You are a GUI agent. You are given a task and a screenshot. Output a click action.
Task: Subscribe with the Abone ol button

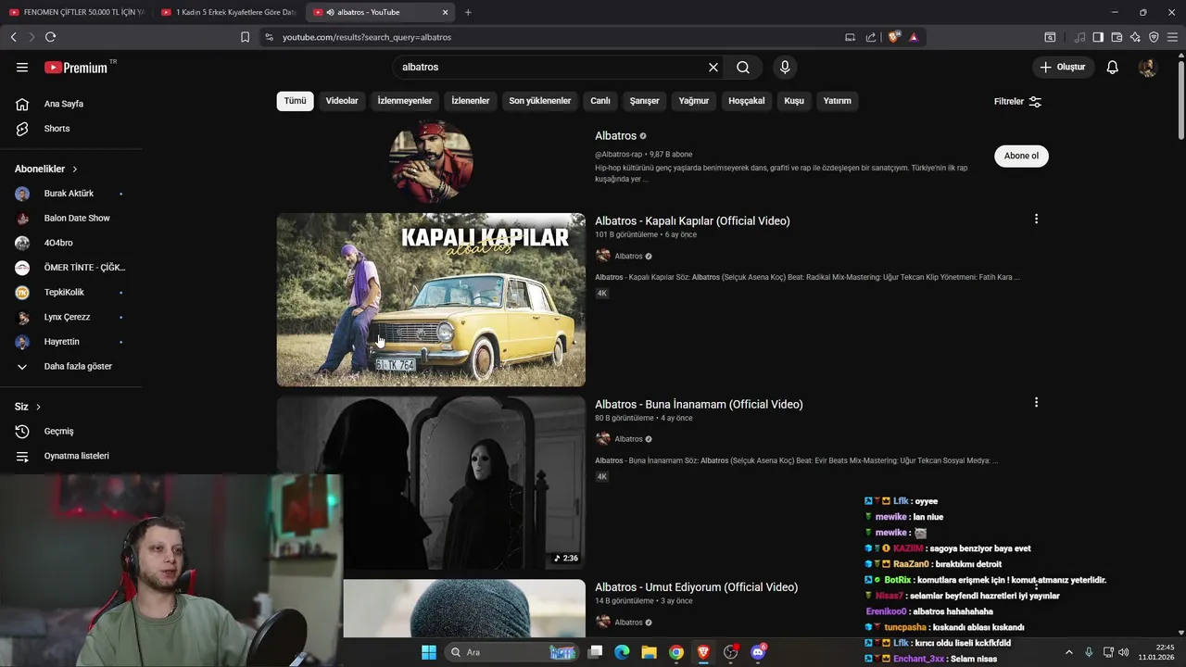pos(1021,156)
